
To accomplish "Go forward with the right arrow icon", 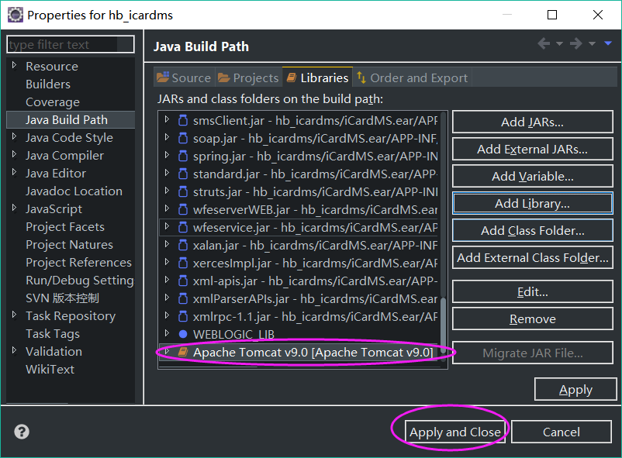I will [x=575, y=43].
